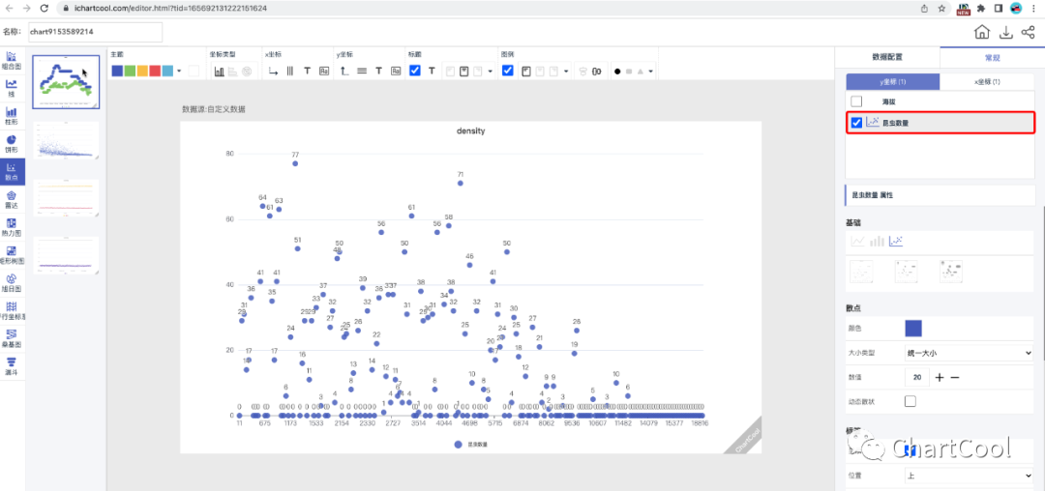Switch to the x坐标 (1) tab
The image size is (1045, 491).
tap(985, 82)
